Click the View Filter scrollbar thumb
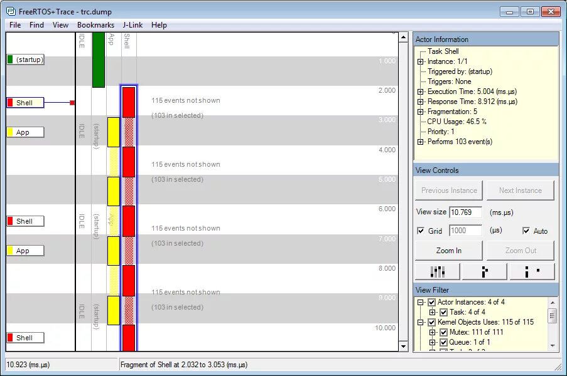Viewport: 567px width, 376px height. [x=553, y=316]
